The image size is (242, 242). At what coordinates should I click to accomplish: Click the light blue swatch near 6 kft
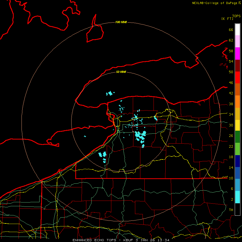(237, 185)
